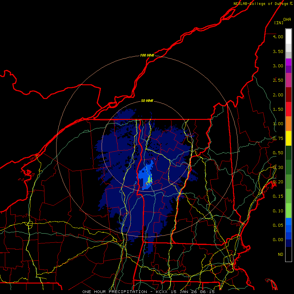Choose the yellow swatch beside 0.75
This screenshot has width=294, height=294.
pyautogui.click(x=288, y=138)
